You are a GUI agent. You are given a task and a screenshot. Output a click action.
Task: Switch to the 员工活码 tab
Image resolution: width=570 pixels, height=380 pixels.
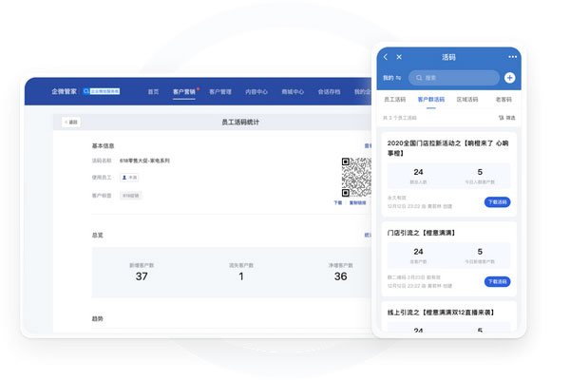pos(394,99)
